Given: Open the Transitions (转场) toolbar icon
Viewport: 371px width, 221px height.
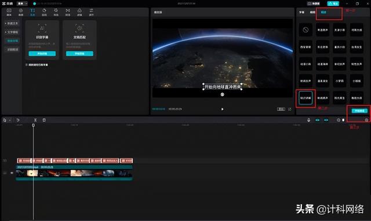Looking at the screenshot, I should 68,12.
